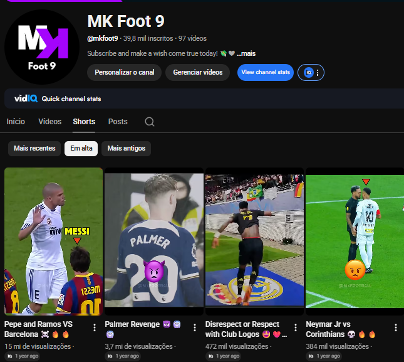Click 39,8 mil inscritos subscriber count
The image size is (404, 362).
coord(148,38)
